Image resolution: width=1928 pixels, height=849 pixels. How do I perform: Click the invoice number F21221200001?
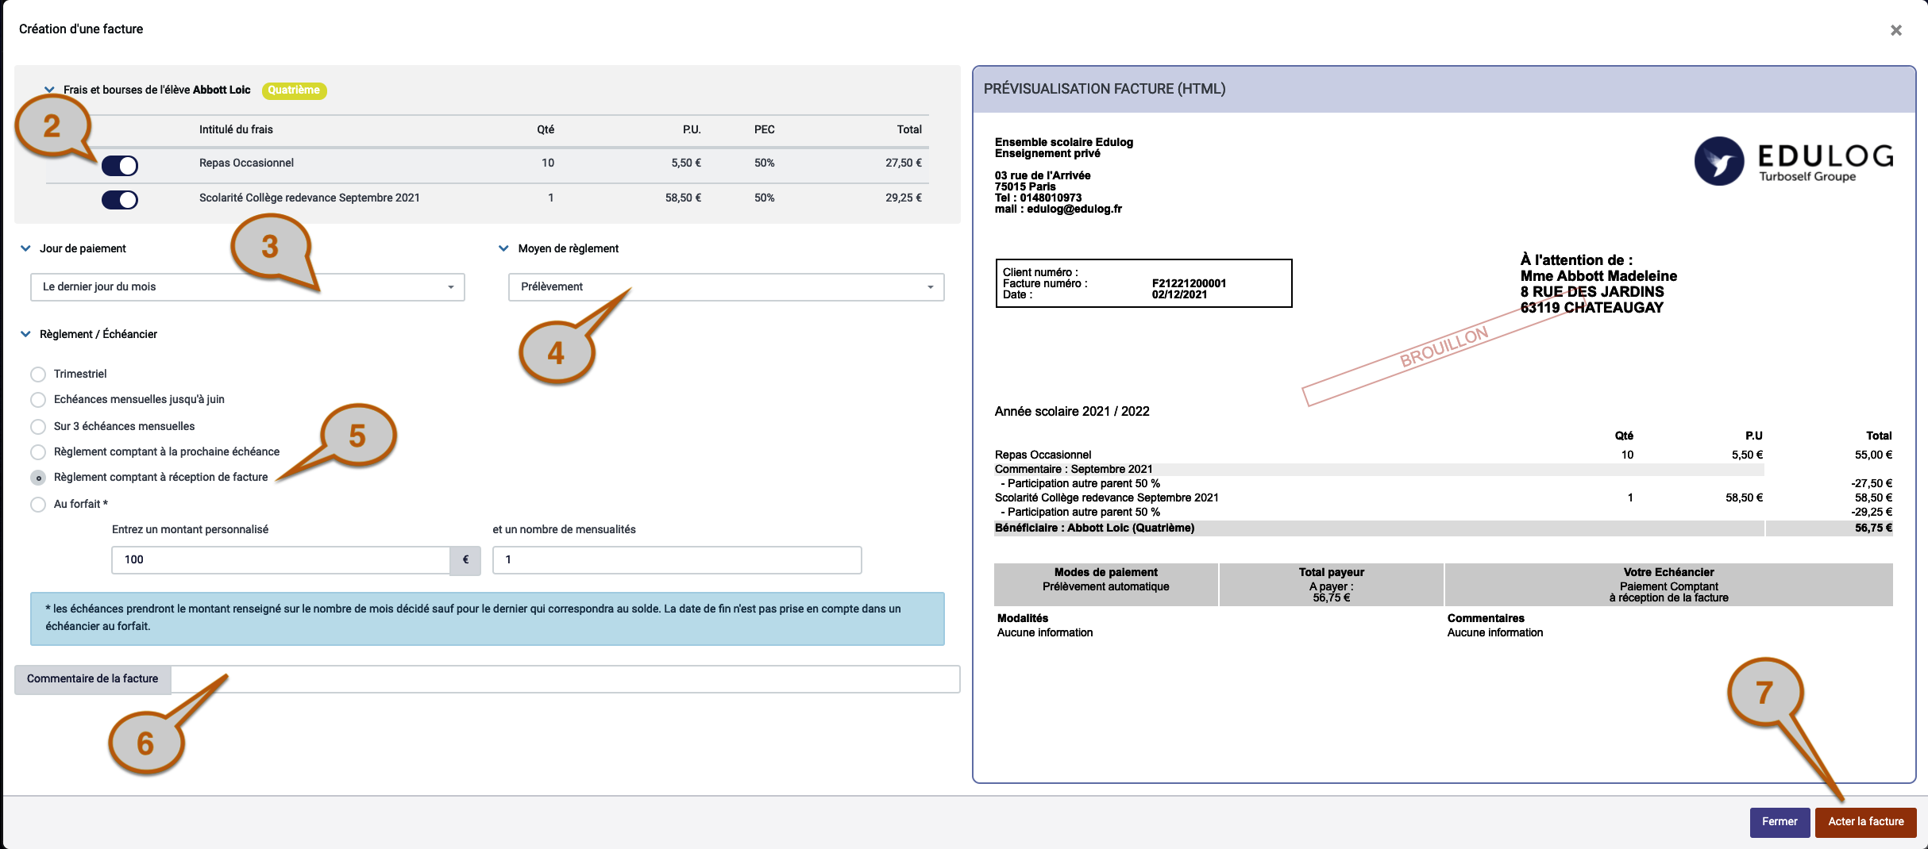(1189, 283)
